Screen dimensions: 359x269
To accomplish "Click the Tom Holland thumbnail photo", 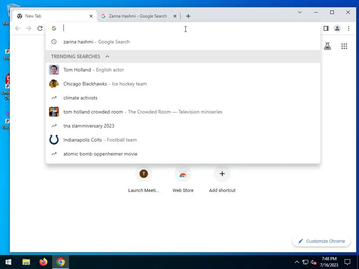I will tap(54, 70).
